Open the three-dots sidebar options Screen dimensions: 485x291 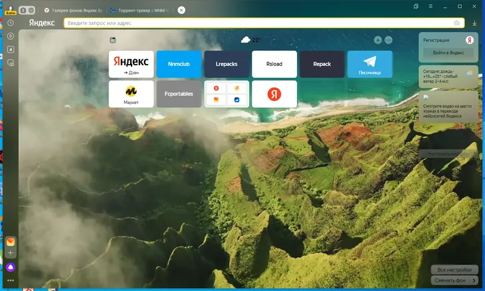(x=10, y=281)
